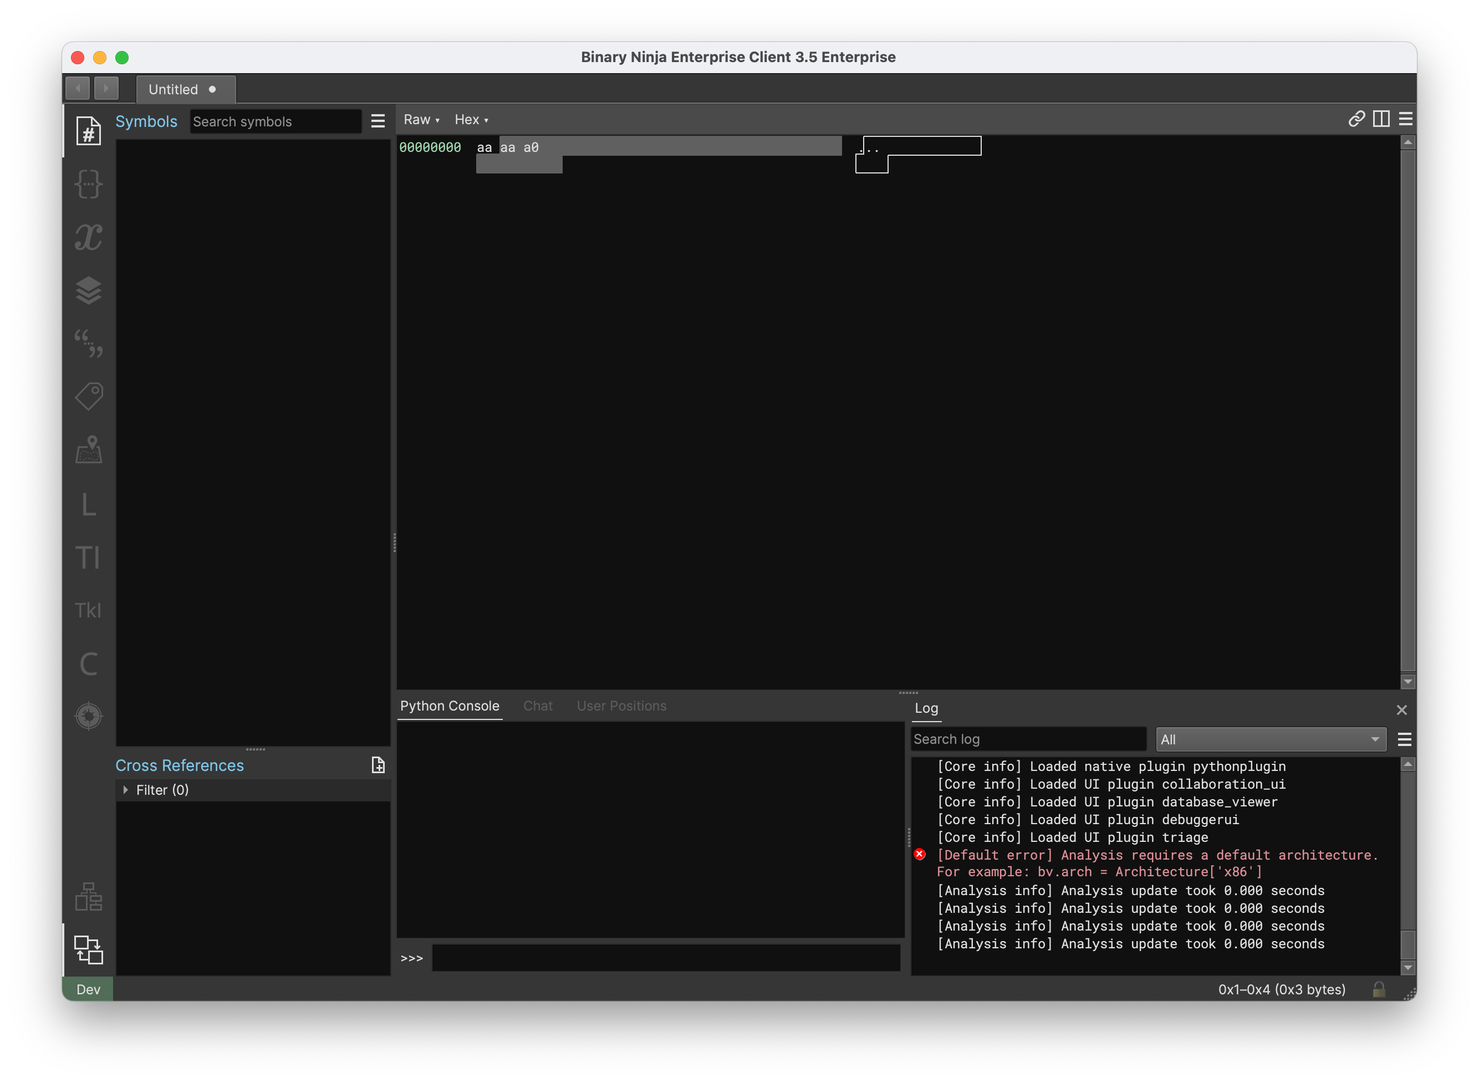1479x1083 pixels.
Task: Click the new document icon beside Cross References
Action: click(378, 764)
